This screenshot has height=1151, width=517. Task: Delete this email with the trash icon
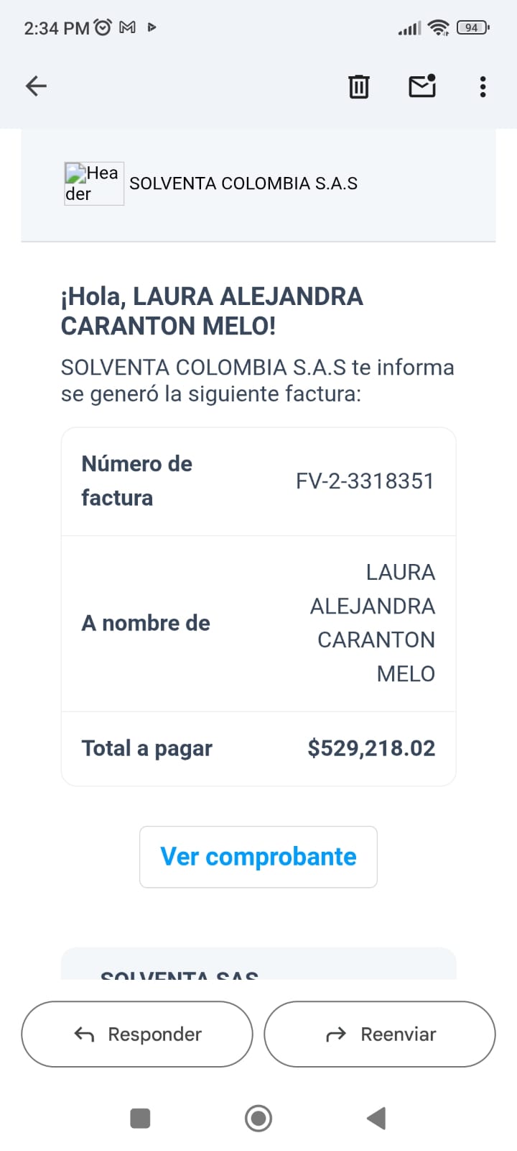[358, 86]
